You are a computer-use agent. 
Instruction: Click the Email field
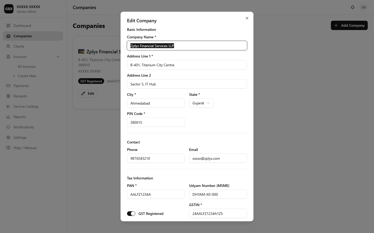218,158
